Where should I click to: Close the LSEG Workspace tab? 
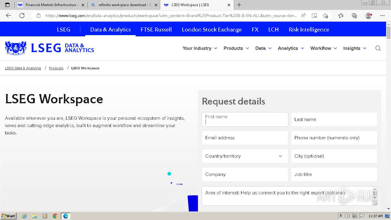[x=229, y=5]
